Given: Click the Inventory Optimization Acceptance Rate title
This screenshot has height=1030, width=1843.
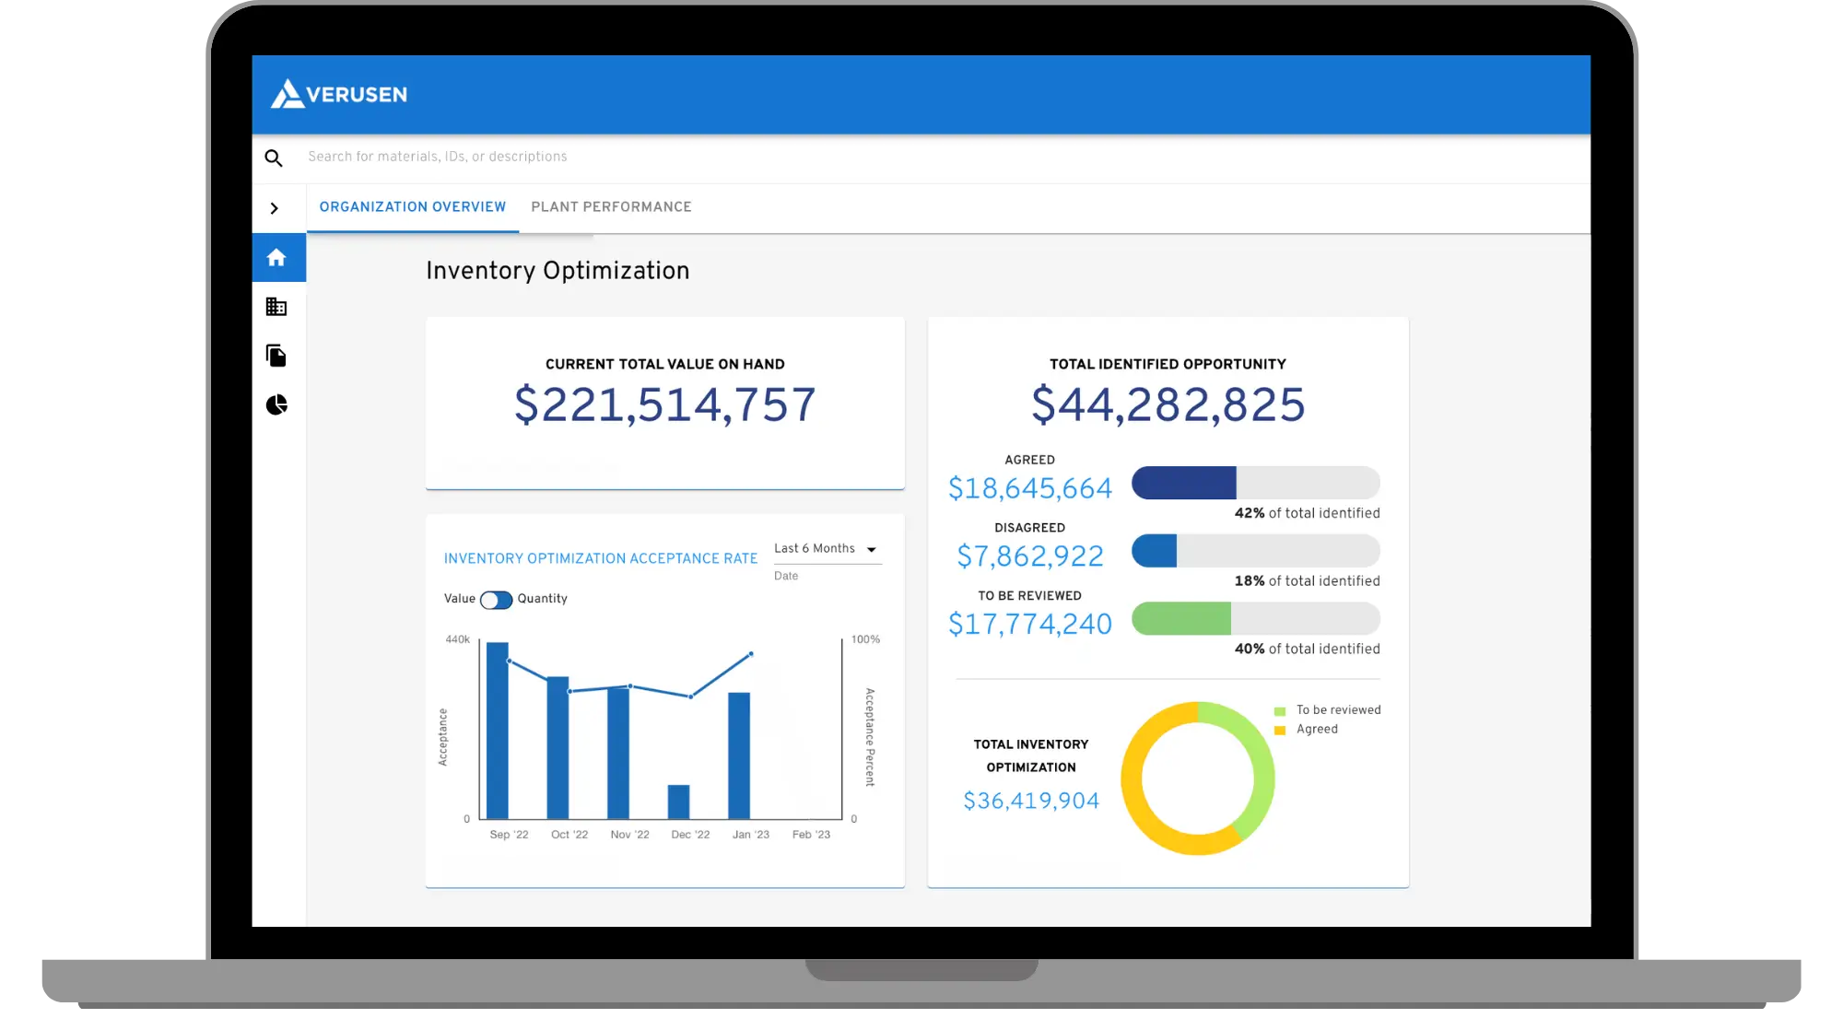Looking at the screenshot, I should pyautogui.click(x=601, y=559).
